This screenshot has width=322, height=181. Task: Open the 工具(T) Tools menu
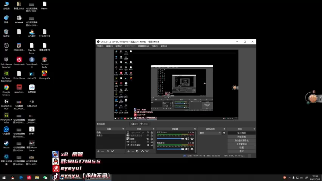pyautogui.click(x=155, y=46)
